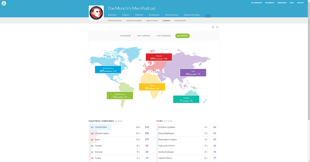The width and height of the screenshot is (310, 162).
Task: Click the Europe downloads label on map
Action: (159, 57)
